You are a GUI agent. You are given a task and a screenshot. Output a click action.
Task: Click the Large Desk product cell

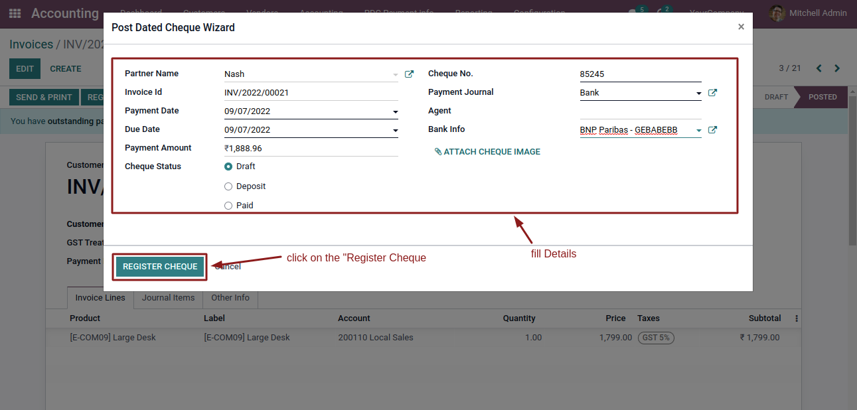click(x=113, y=338)
